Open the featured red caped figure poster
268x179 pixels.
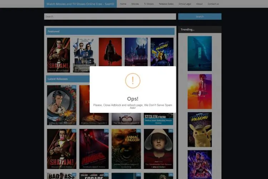[110, 52]
